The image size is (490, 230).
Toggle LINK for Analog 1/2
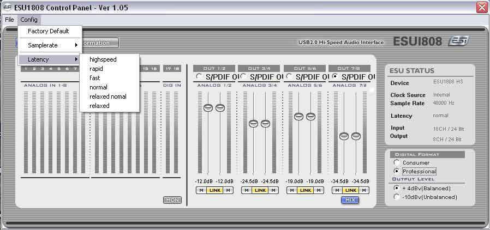pos(215,190)
